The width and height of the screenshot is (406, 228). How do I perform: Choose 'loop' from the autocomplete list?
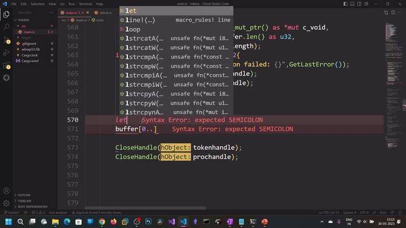click(x=176, y=29)
